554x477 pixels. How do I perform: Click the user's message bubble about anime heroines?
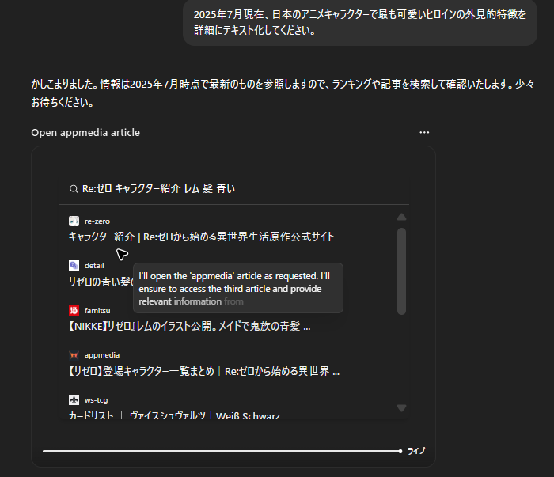point(360,22)
